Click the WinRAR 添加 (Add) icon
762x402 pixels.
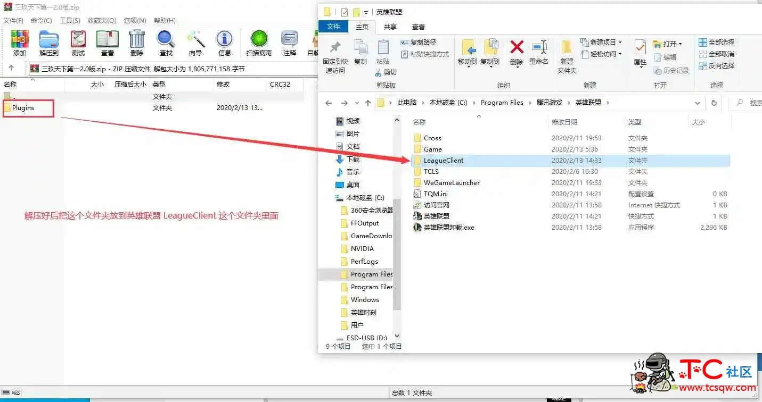coord(20,43)
